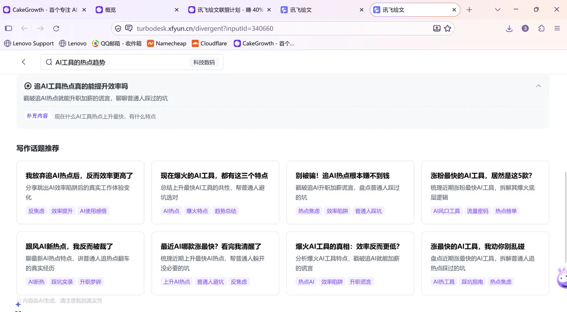Open the 跟风AI新热点，我反而被裁了 topic card
Viewport: 567px width, 312px height.
point(80,263)
